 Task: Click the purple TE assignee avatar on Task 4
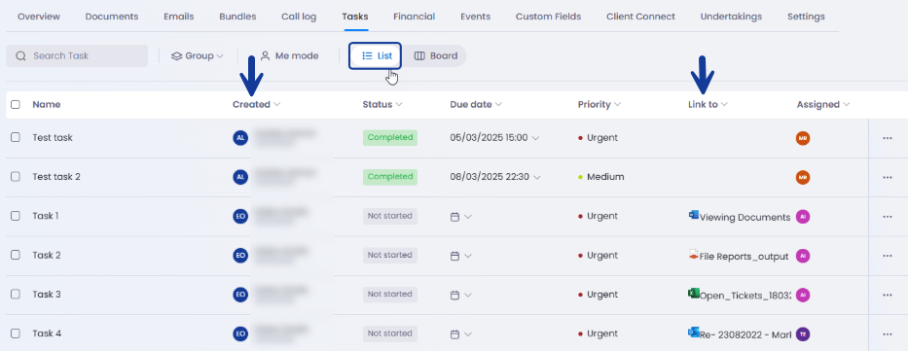(803, 333)
